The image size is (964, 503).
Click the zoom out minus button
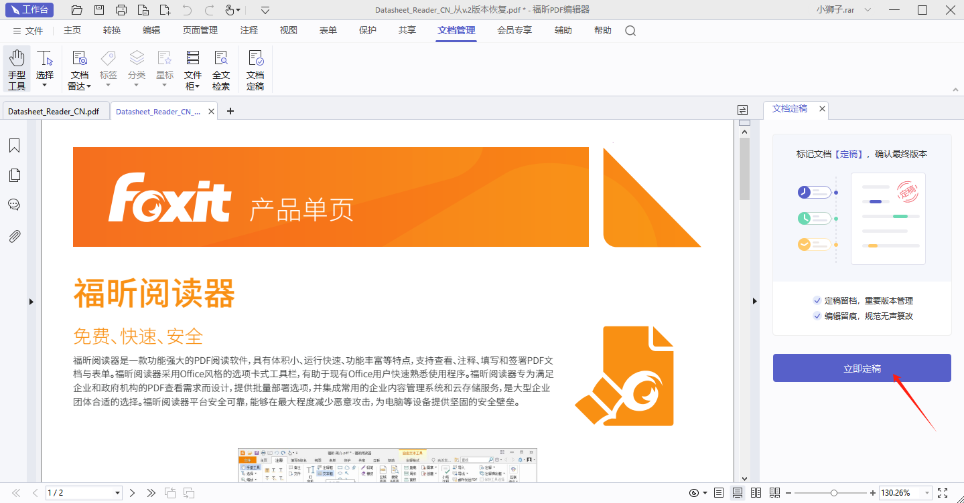(x=790, y=493)
